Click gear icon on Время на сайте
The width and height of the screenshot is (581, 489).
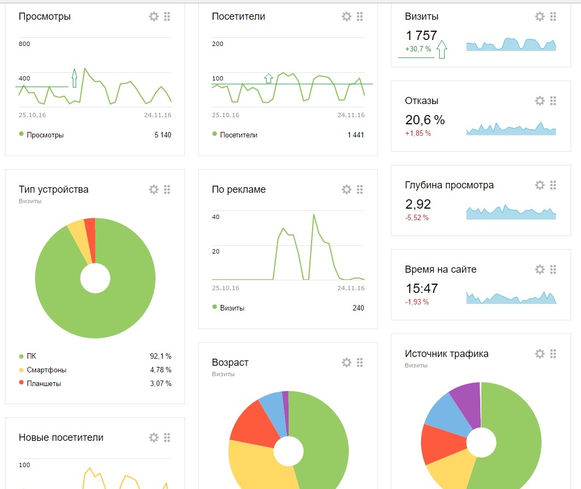point(540,269)
